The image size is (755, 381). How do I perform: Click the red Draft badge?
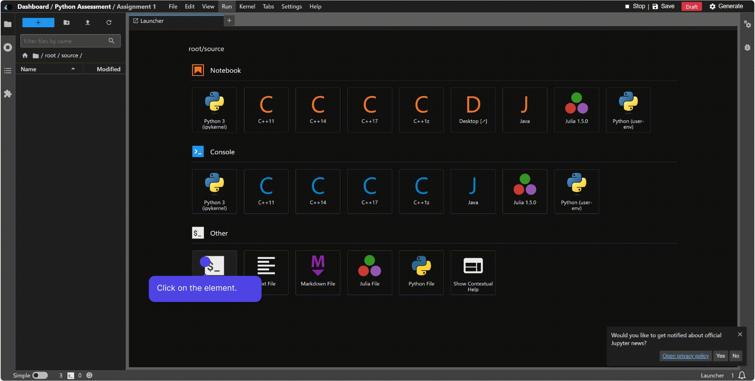(x=691, y=7)
